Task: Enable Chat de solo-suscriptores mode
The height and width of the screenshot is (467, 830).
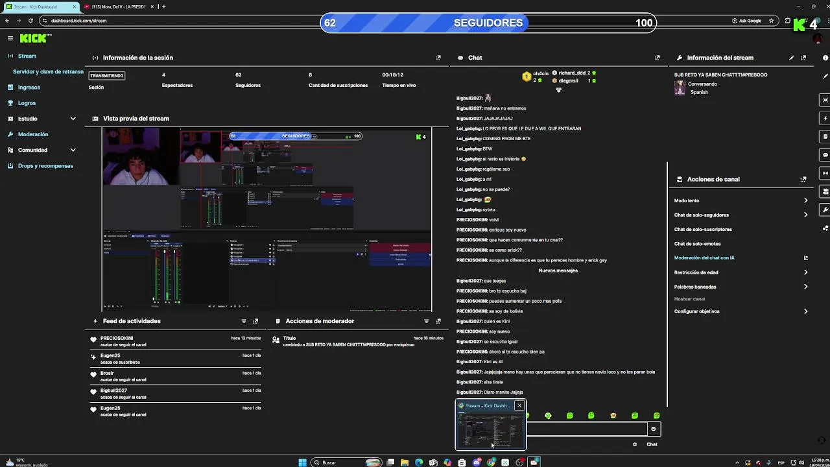Action: pos(703,229)
